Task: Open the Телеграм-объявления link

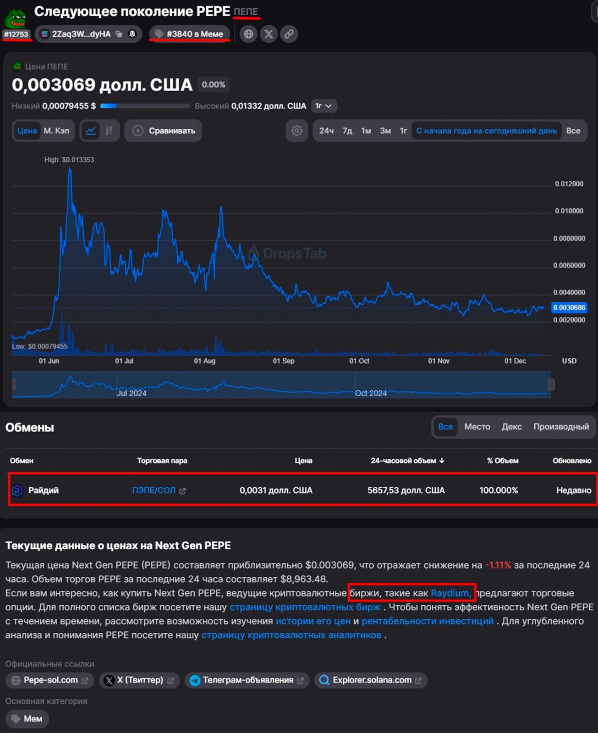Action: (x=247, y=680)
